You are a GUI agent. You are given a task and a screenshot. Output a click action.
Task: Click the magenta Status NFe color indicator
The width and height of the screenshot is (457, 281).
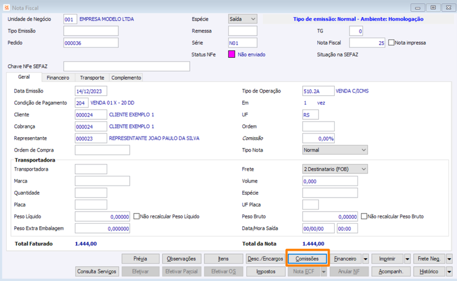pos(232,54)
